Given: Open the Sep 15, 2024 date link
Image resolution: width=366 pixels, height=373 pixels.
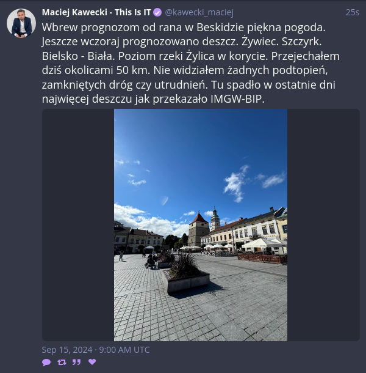Looking at the screenshot, I should 96,350.
